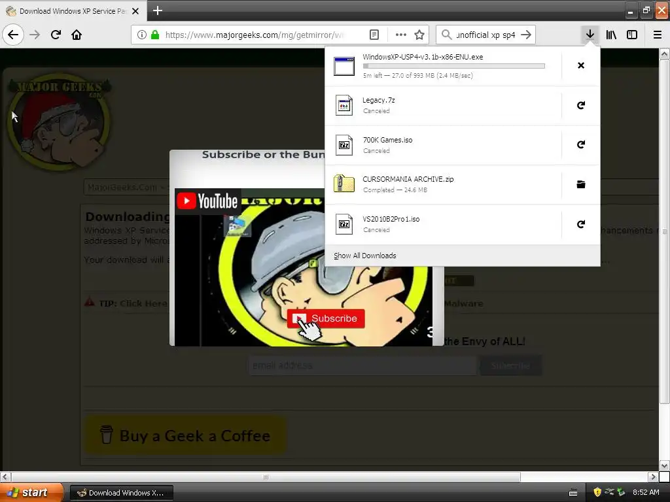Click the green secure padlock icon
The height and width of the screenshot is (502, 670).
coord(155,35)
